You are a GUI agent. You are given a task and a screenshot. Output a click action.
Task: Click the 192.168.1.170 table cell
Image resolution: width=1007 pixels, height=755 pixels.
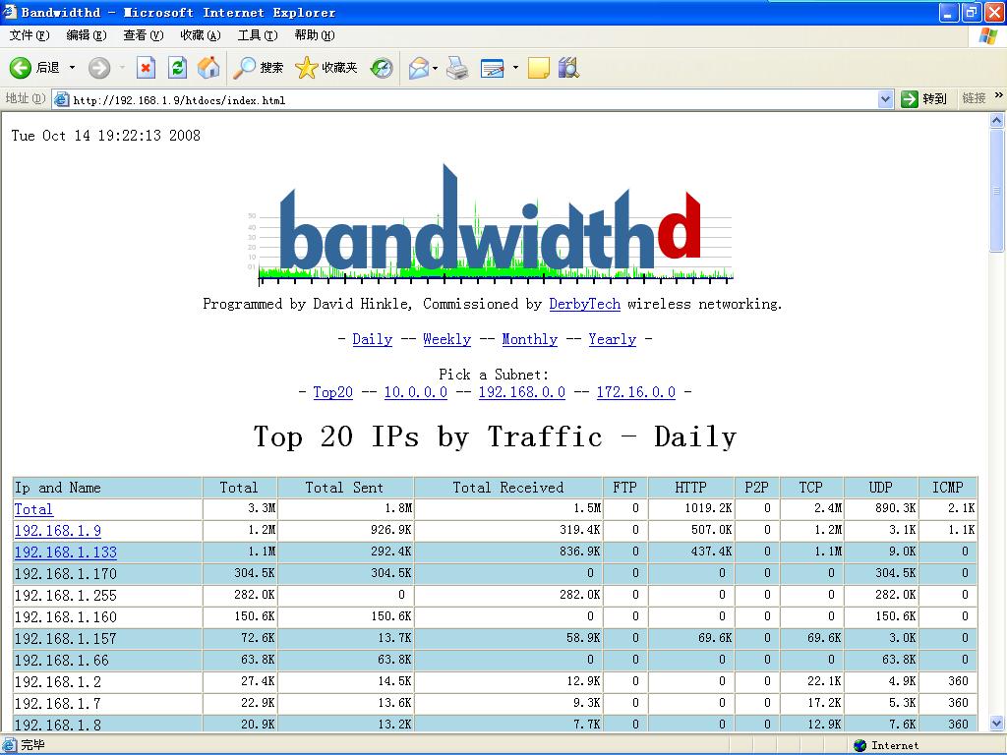[107, 573]
